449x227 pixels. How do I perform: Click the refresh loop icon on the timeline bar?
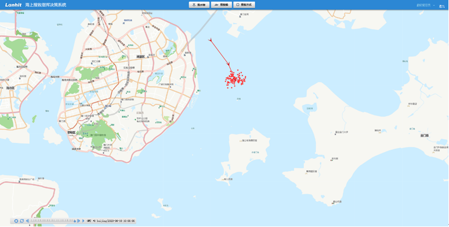[22, 221]
